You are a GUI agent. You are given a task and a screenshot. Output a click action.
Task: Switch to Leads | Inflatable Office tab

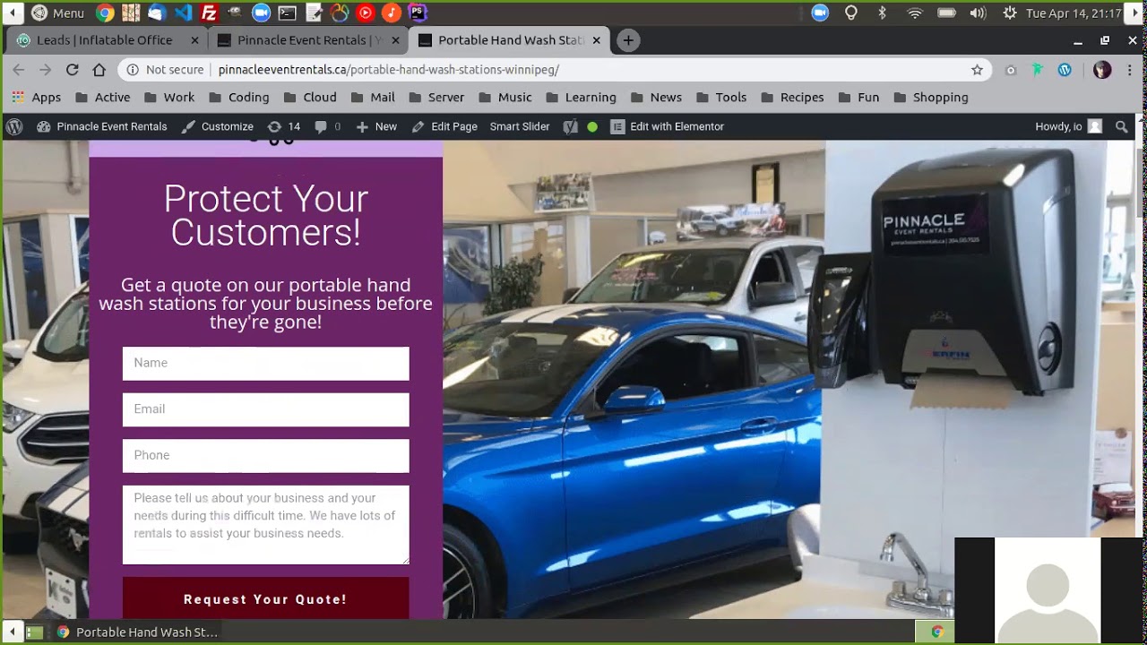pyautogui.click(x=108, y=40)
